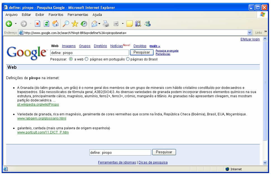Click the bold "Web" tab above the search box
Viewport: 271px width, 175px height.
(55, 46)
